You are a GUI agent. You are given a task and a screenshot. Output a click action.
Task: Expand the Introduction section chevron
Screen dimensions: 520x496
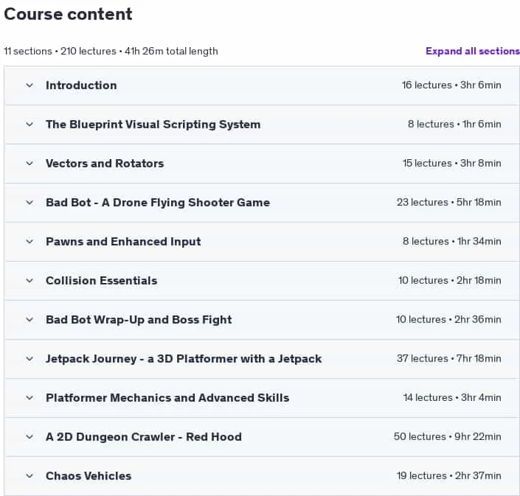pos(30,85)
